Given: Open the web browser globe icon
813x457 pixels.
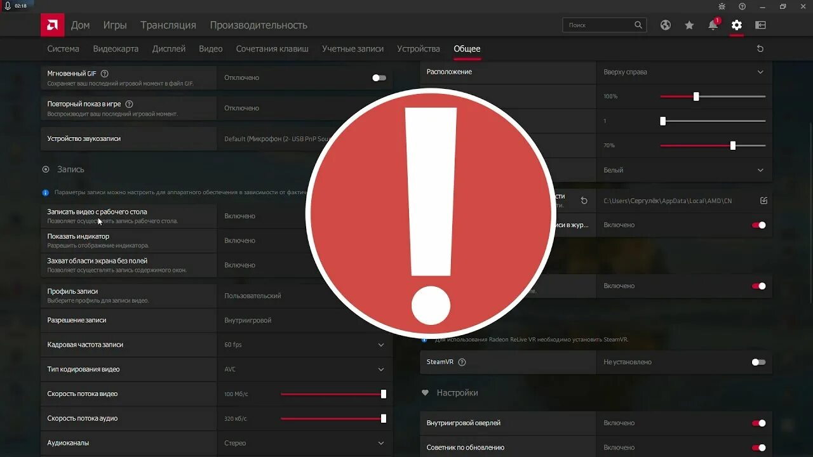Looking at the screenshot, I should point(665,25).
